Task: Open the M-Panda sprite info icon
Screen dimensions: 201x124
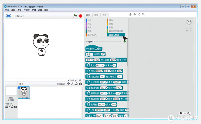Action: point(19,88)
